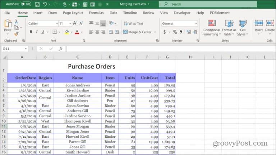276x155 pixels.
Task: Switch to the Page Layout tab
Action: click(73, 13)
